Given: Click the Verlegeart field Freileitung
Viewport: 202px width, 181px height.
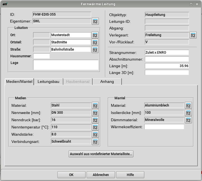Looking at the screenshot, I should point(167,35).
